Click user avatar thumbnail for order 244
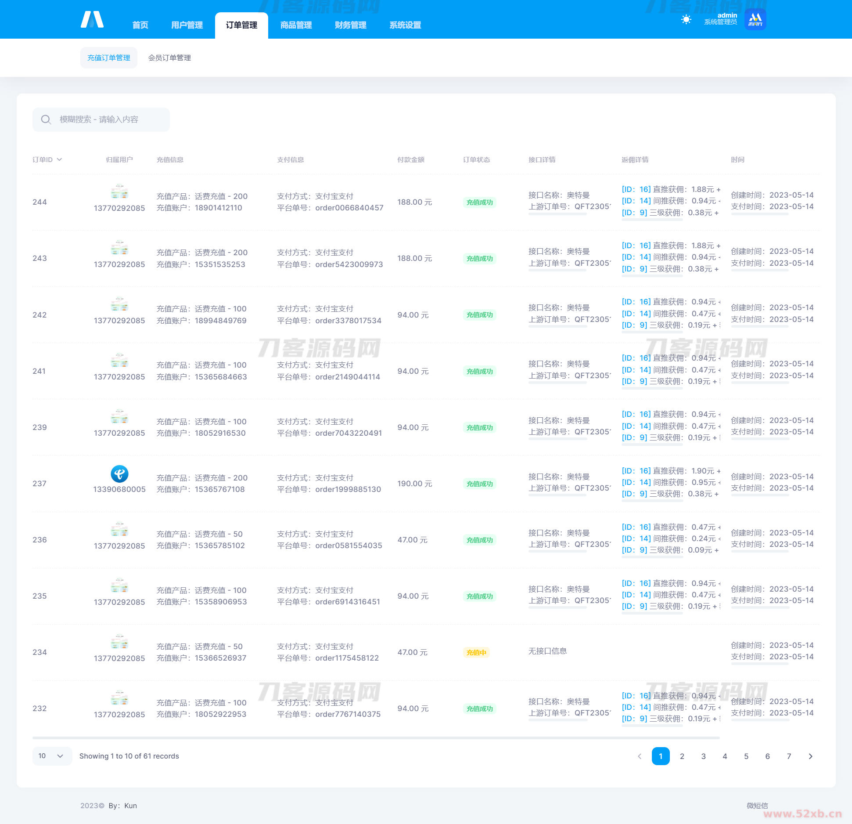The image size is (852, 824). pyautogui.click(x=119, y=192)
